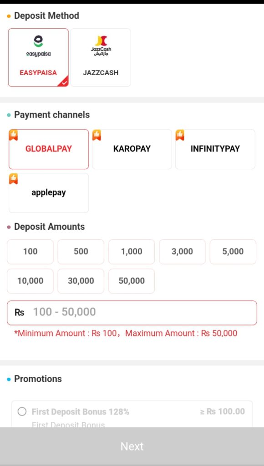Click the thumbs-up badge on GLOBALPAY
The width and height of the screenshot is (264, 466).
13,135
